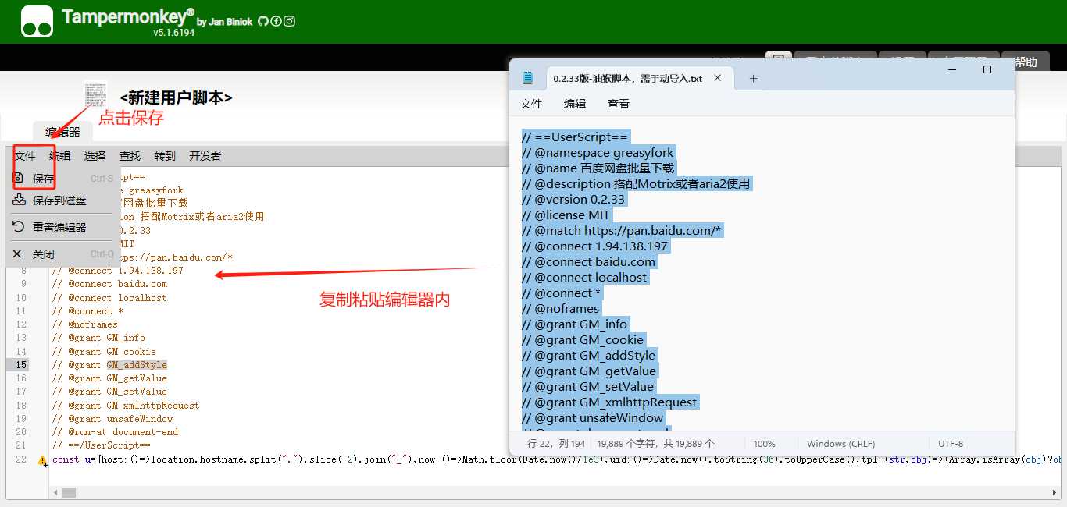This screenshot has width=1067, height=507.
Task: Choose 保存到磁盘 from the dropdown menu
Action: (64, 200)
